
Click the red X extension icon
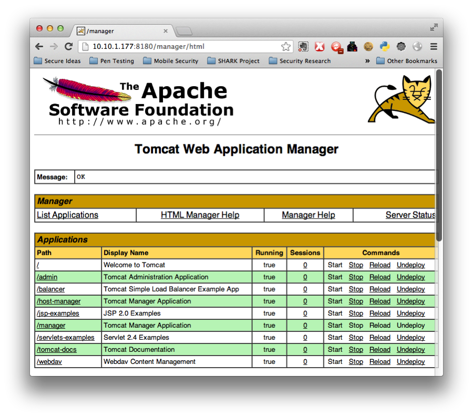tap(320, 47)
